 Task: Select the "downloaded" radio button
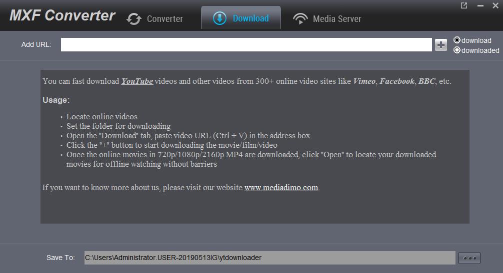[x=456, y=50]
